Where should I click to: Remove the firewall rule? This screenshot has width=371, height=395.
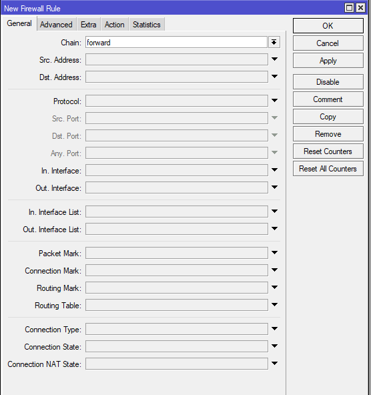point(328,134)
